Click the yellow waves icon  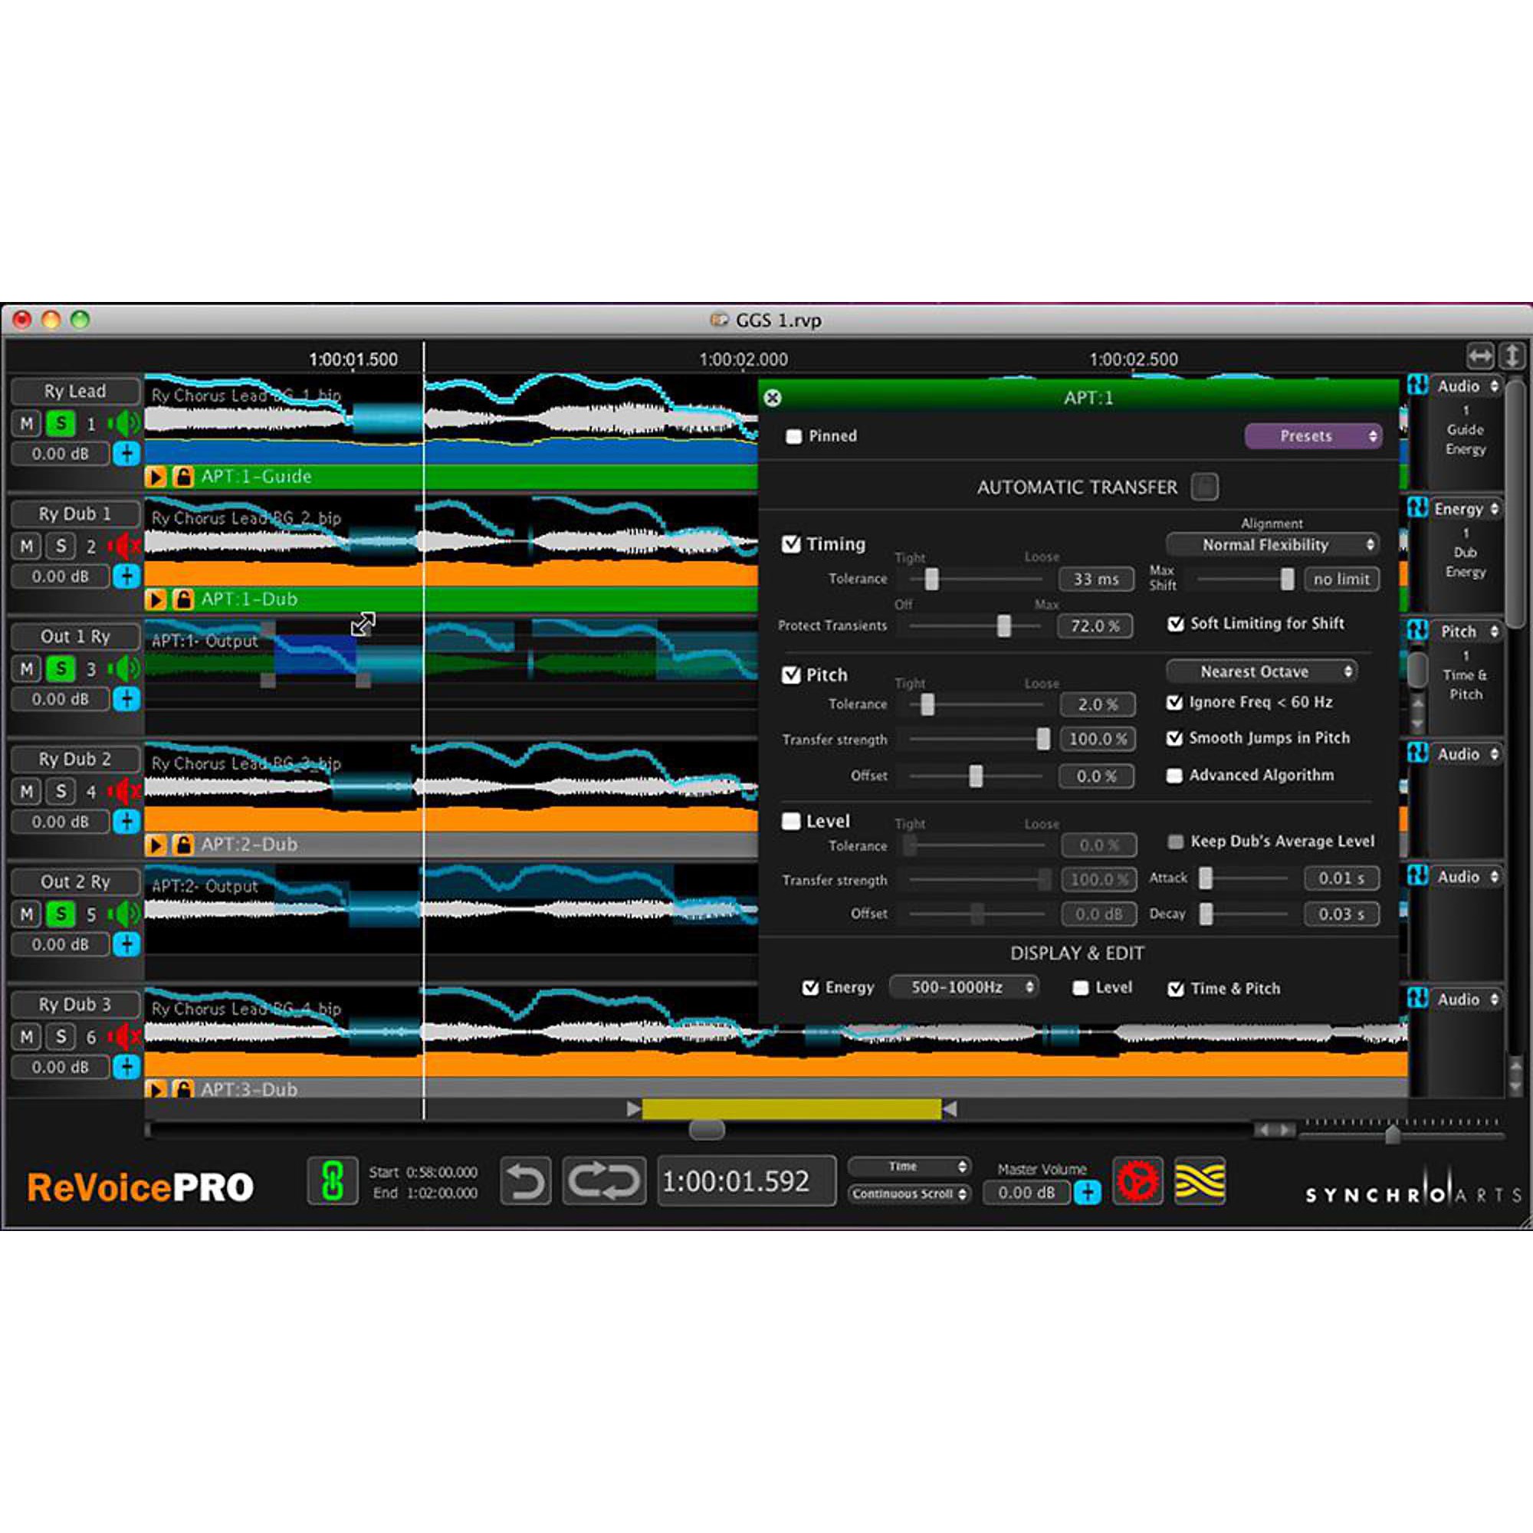pyautogui.click(x=1199, y=1181)
